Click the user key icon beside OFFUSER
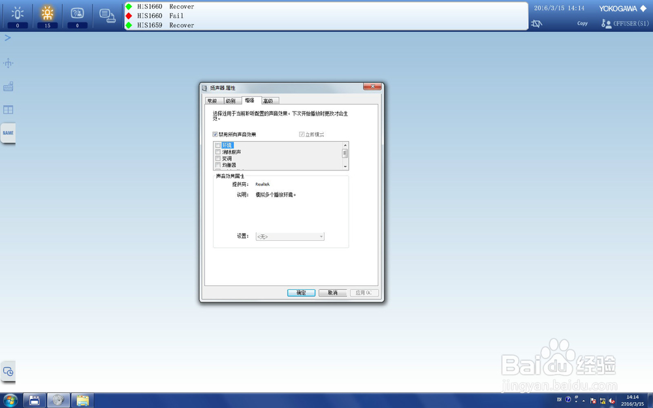 click(606, 24)
